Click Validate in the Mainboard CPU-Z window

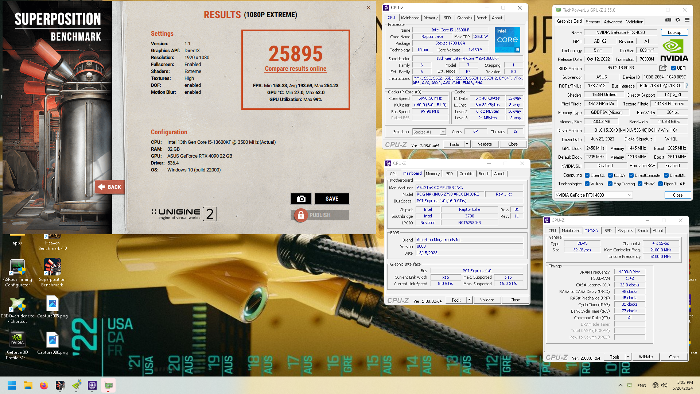(487, 300)
